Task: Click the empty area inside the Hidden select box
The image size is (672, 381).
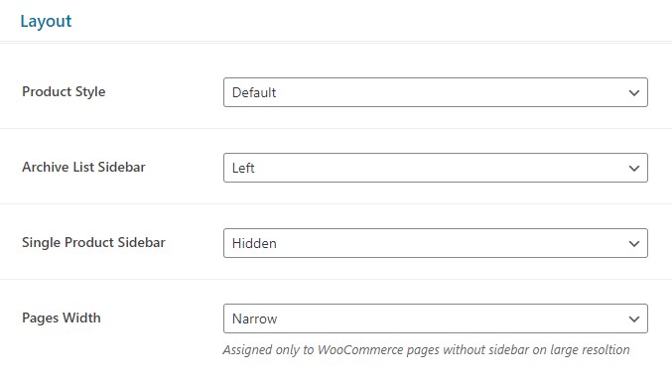Action: pos(450,243)
